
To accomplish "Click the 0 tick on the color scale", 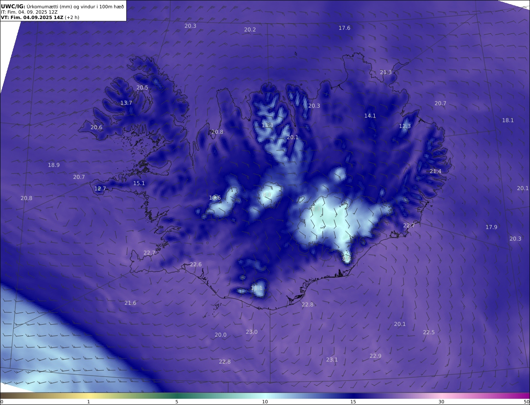I will (2, 402).
